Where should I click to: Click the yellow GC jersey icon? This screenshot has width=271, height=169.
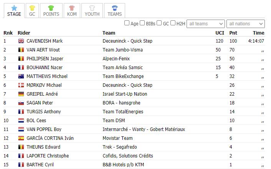[32, 8]
